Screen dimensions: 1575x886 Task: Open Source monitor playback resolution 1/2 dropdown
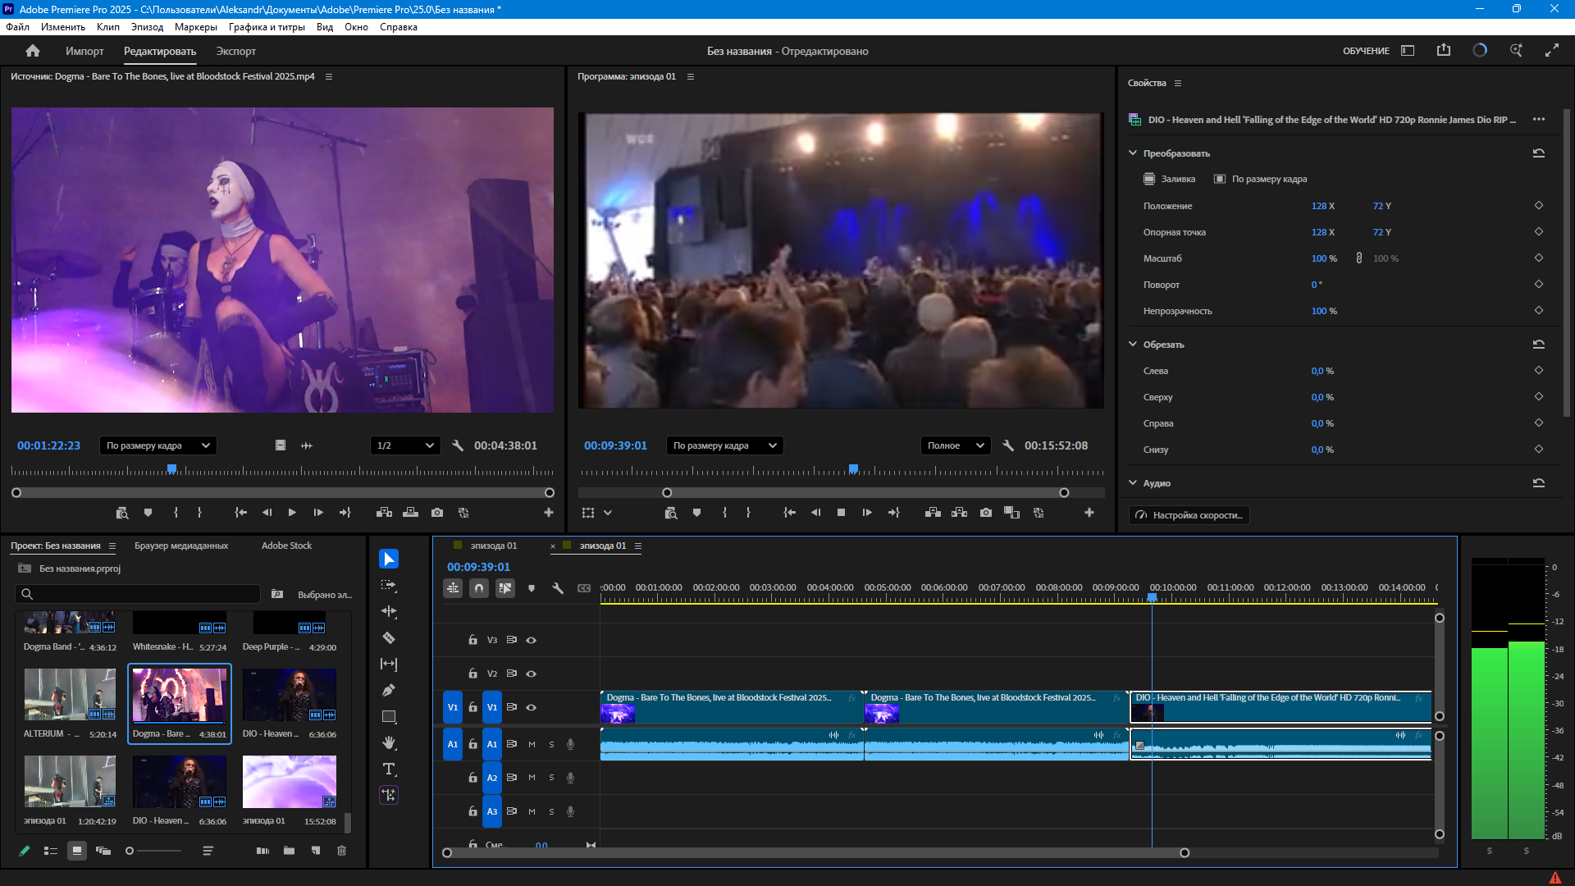click(x=405, y=445)
